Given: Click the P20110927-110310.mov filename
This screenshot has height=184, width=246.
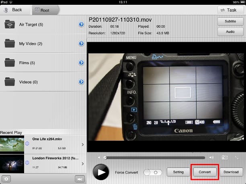Looking at the screenshot, I should (x=120, y=20).
